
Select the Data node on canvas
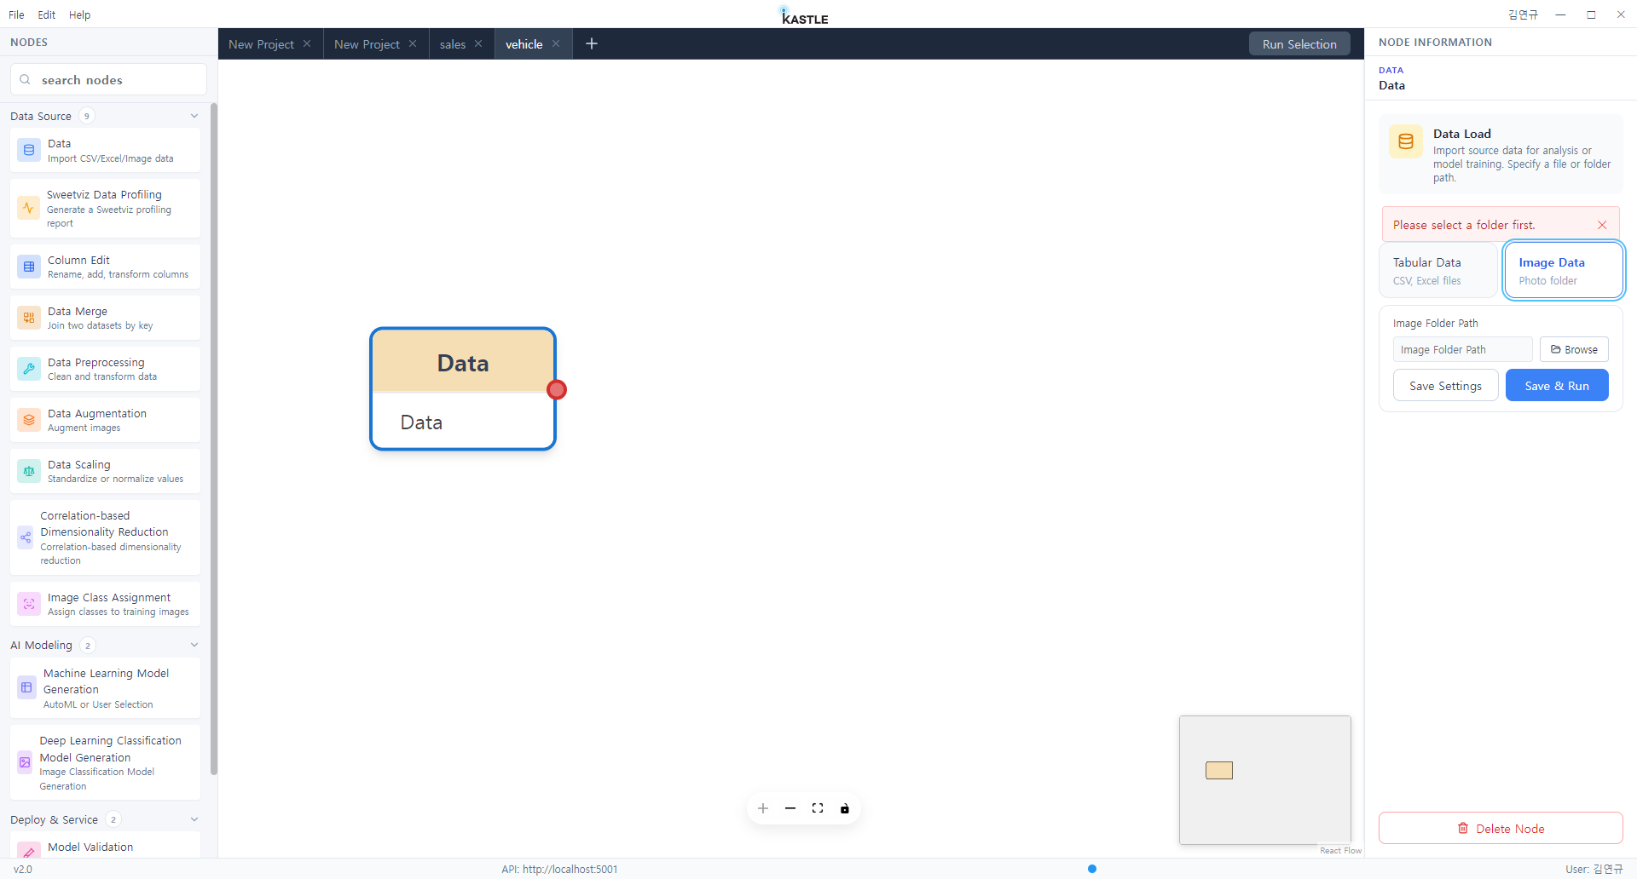click(x=463, y=388)
